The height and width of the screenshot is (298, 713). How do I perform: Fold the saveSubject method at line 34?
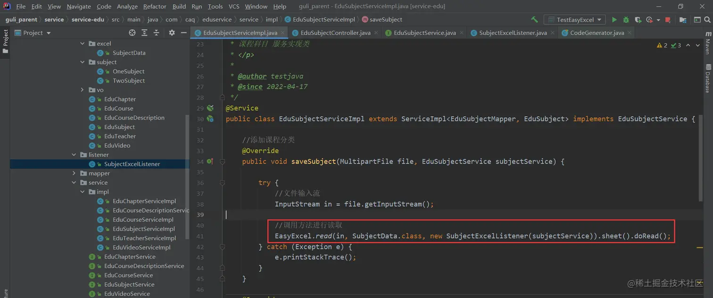coord(223,161)
